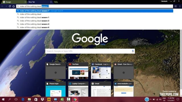Click the page's vertical scrollbar
Viewport: 182px width, 102px height.
point(181,63)
